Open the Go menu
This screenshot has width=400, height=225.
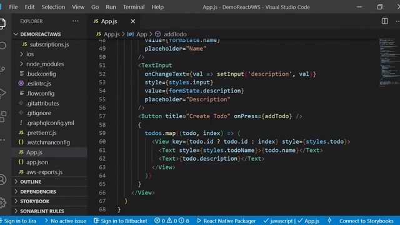pyautogui.click(x=95, y=7)
